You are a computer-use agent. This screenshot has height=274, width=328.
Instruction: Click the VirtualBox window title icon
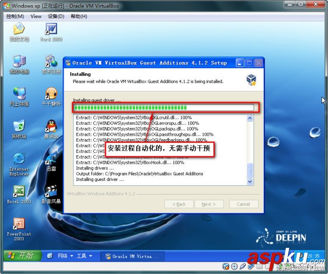click(6, 6)
